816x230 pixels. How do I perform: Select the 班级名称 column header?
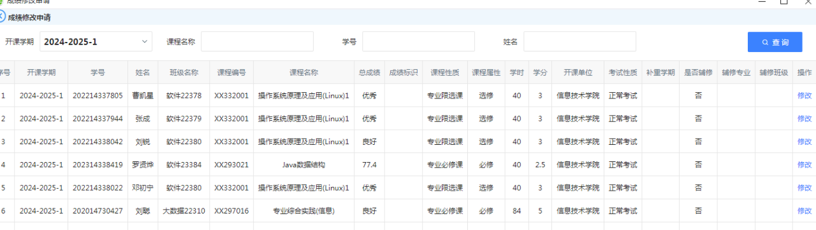point(184,72)
